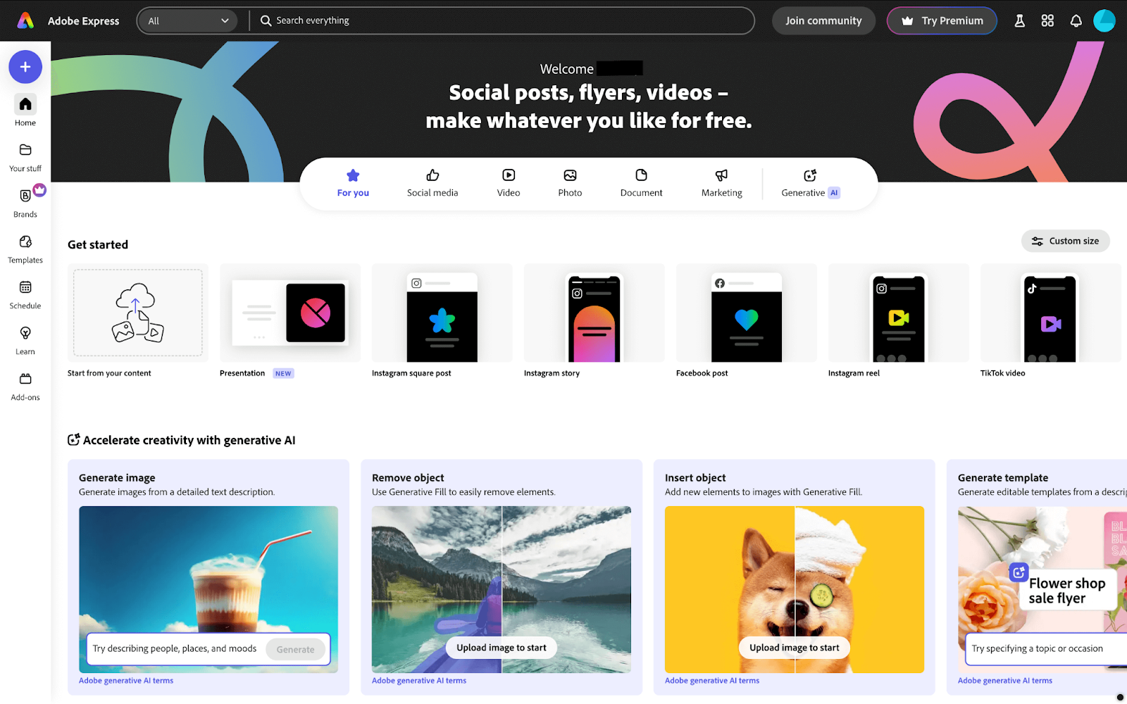
Task: Open Your stuff from the sidebar
Action: (x=25, y=155)
